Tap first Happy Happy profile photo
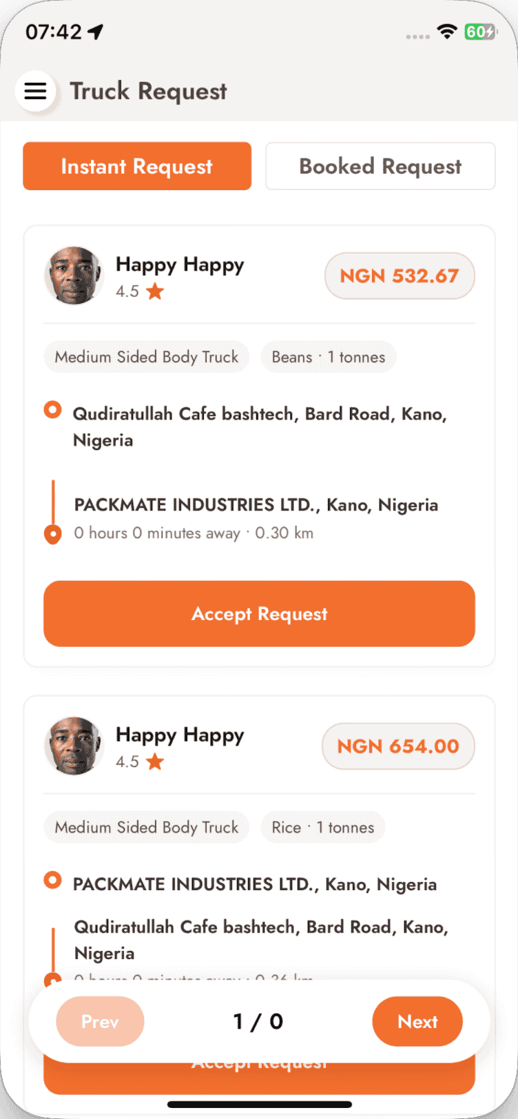 pyautogui.click(x=74, y=276)
